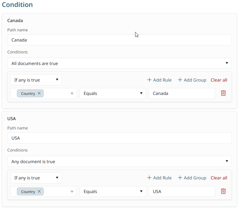Open the 'All documents are true' dropdown
240x209 pixels.
(119, 63)
